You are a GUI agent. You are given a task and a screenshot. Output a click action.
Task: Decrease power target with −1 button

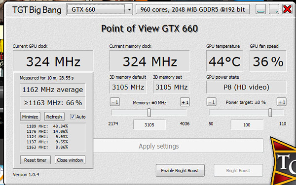coord(212,102)
